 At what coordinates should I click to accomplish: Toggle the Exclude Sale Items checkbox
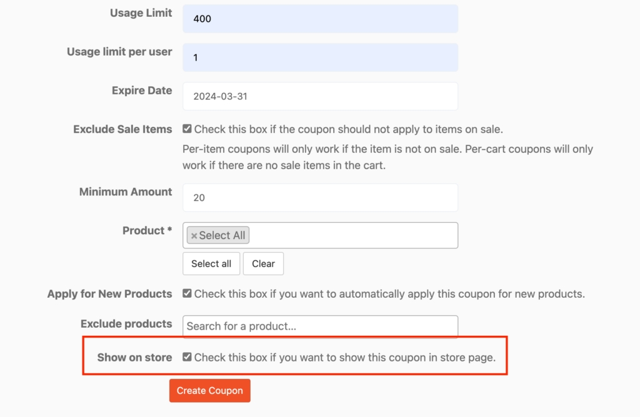pyautogui.click(x=187, y=129)
